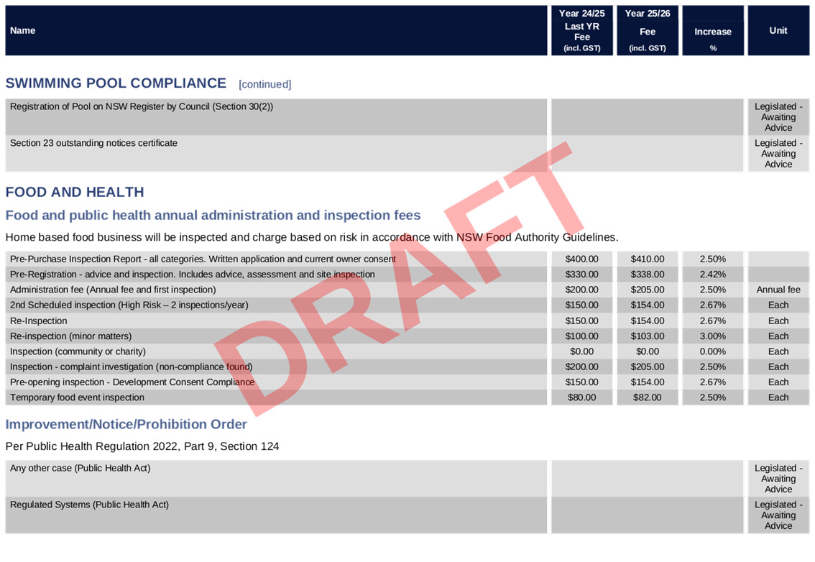Click the 'Year 24/25 Last YR Fee' header
815x562 pixels.
(581, 31)
